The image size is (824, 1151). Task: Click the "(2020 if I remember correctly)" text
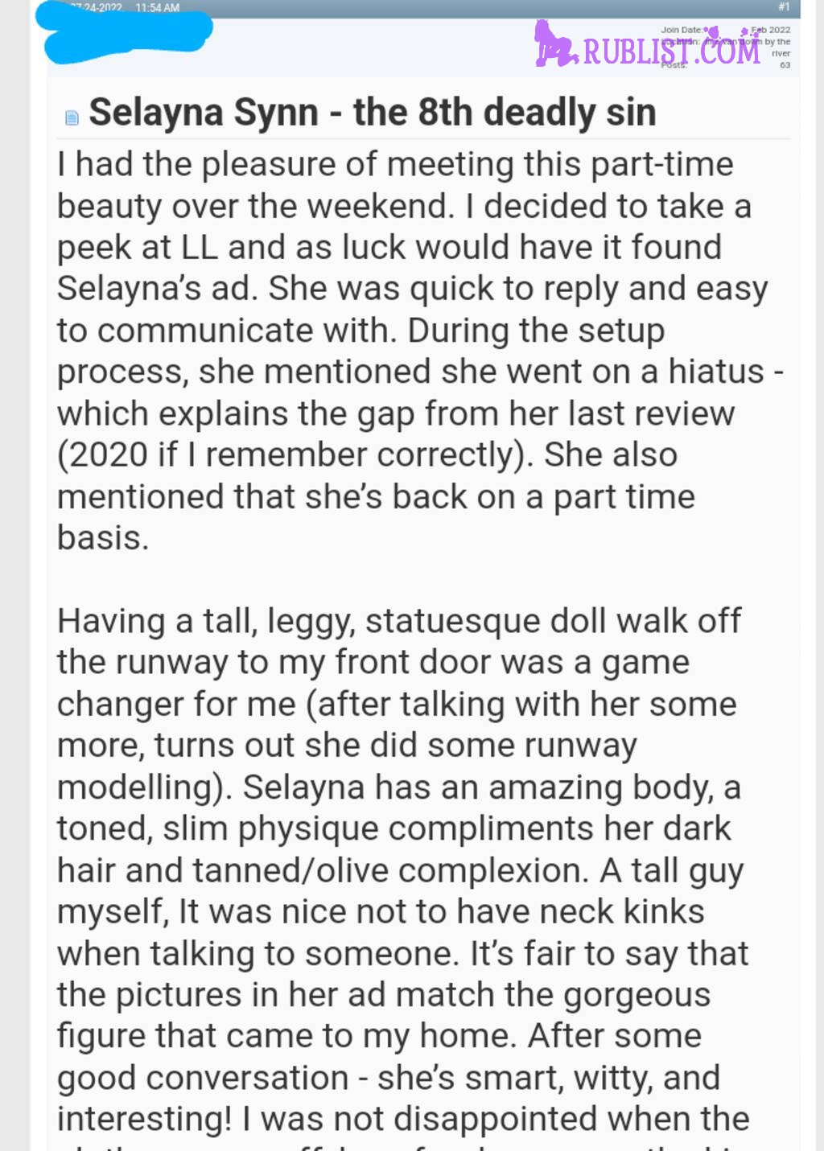(x=295, y=454)
